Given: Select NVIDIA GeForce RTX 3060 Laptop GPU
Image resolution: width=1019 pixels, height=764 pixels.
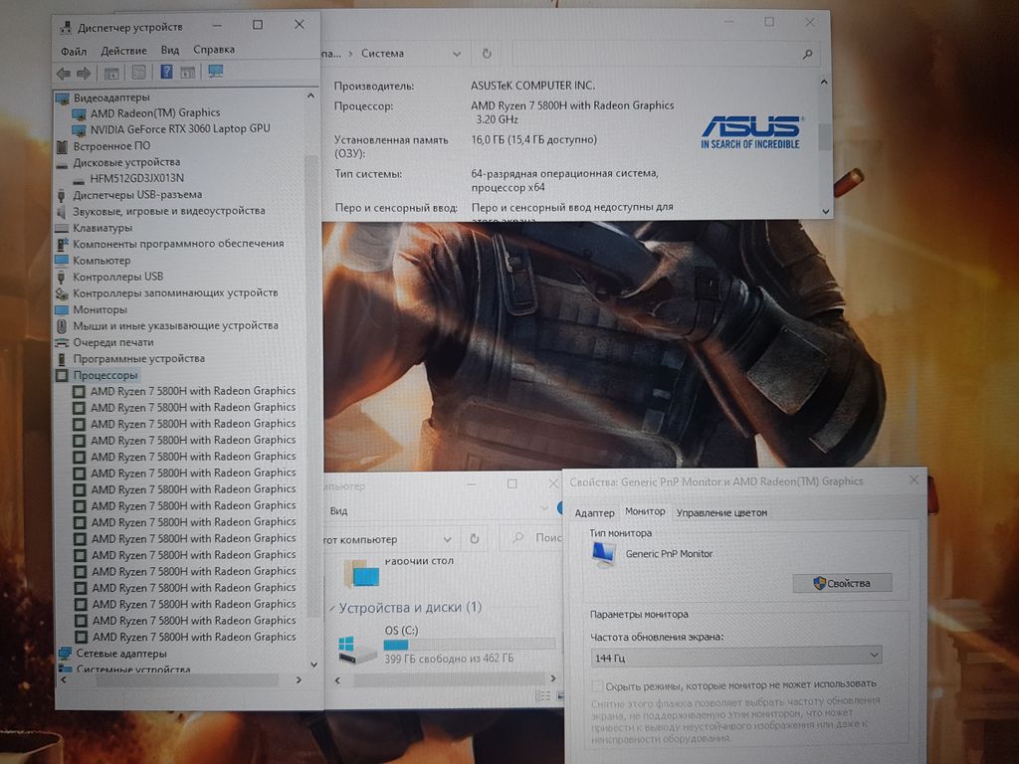Looking at the screenshot, I should pos(180,129).
